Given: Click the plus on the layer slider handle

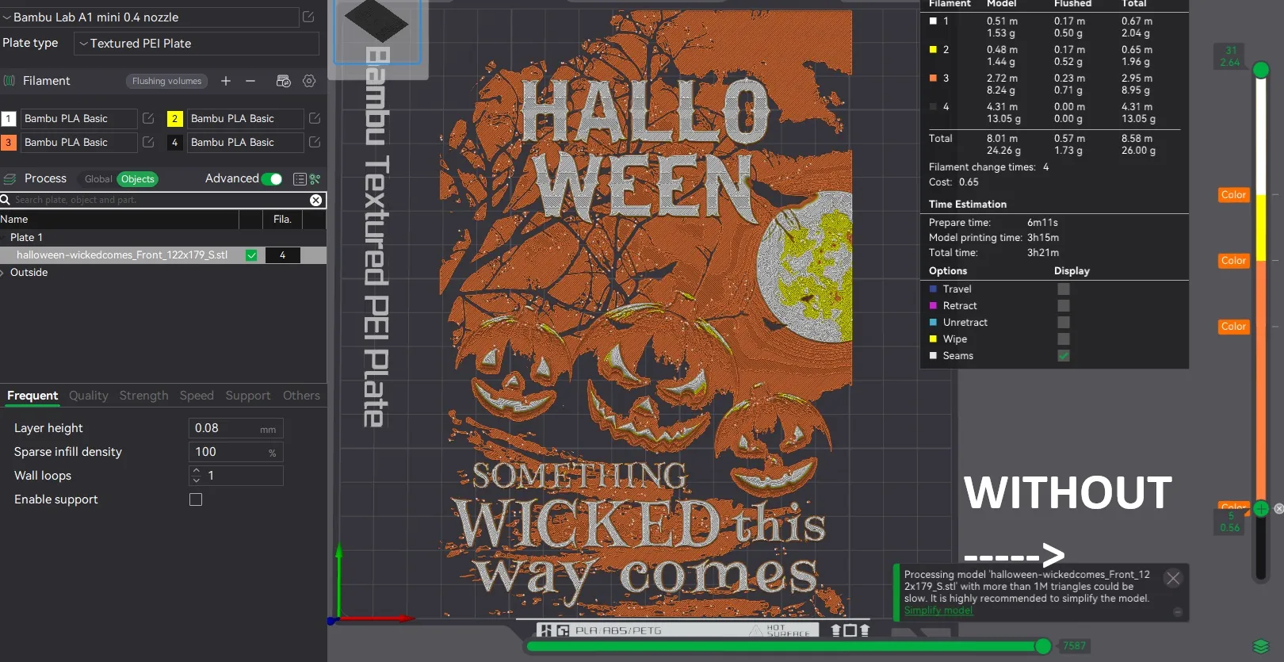Looking at the screenshot, I should pyautogui.click(x=1261, y=509).
